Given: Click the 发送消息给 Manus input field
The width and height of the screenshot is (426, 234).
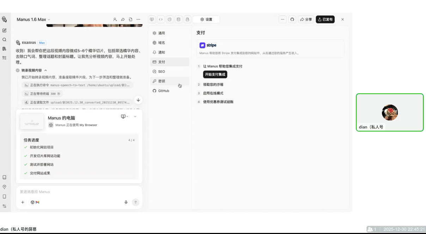Looking at the screenshot, I should (x=63, y=191).
